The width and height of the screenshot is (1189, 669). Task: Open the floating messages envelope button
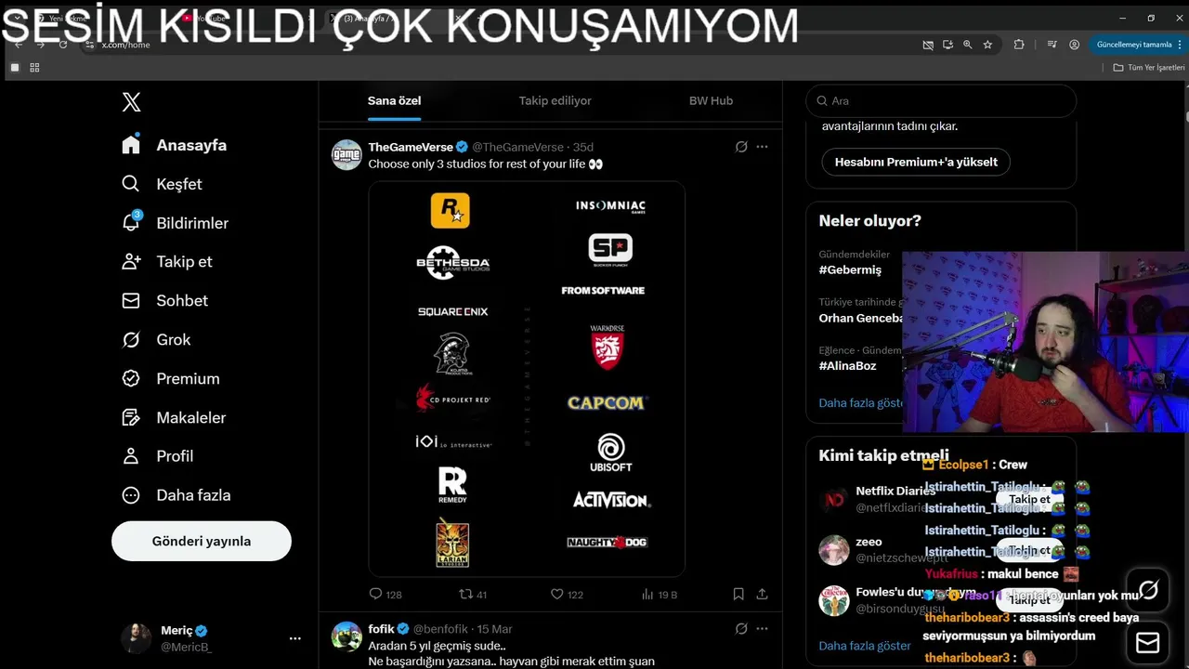click(x=1148, y=642)
